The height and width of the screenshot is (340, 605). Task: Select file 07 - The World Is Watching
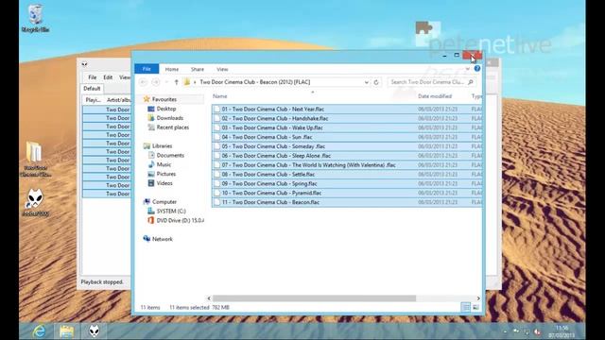click(x=347, y=165)
